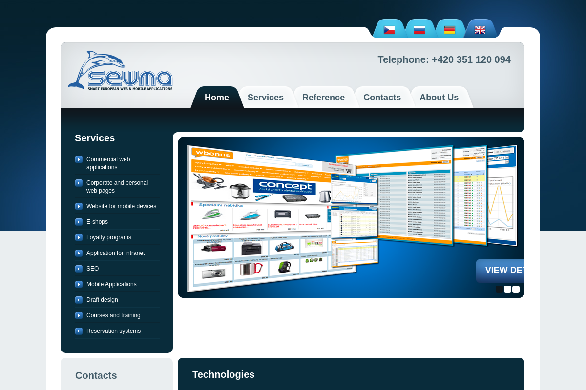Screen dimensions: 586x390
Task: Open Corporate and personal web pages
Action: [x=117, y=187]
